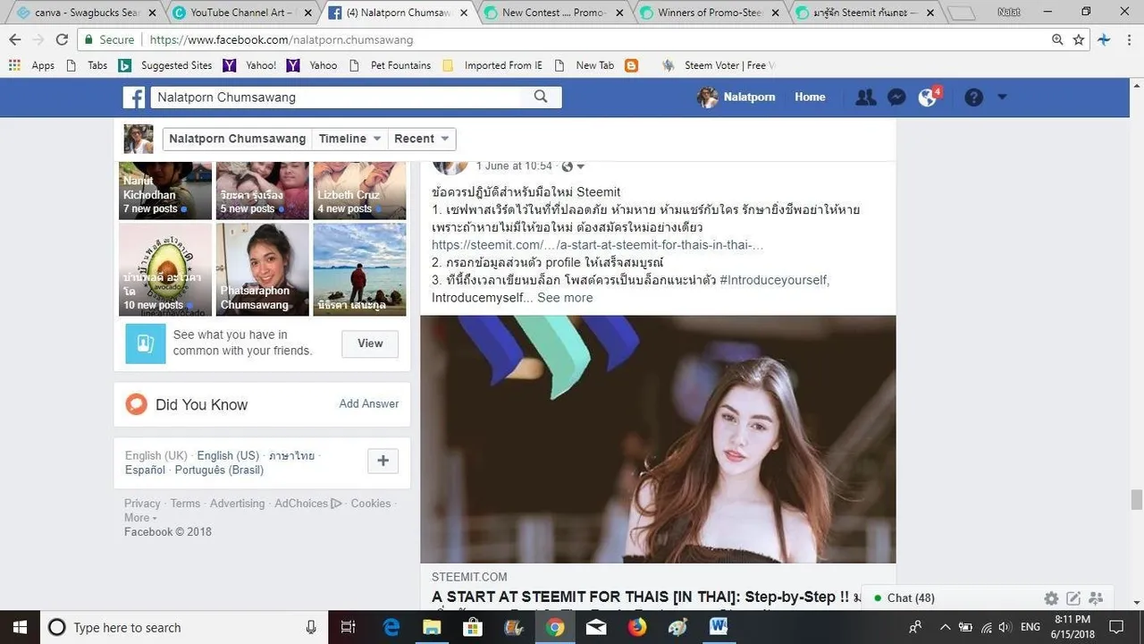Switch language to Português (Brasil)
Viewport: 1144px width, 644px height.
219,470
